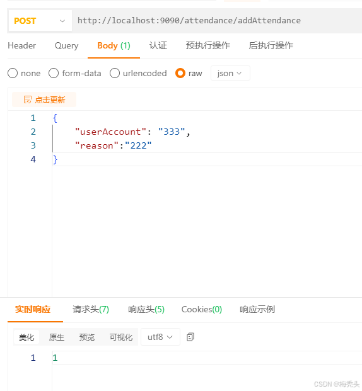Switch to the 认证 tab
362x391 pixels.
pyautogui.click(x=158, y=45)
